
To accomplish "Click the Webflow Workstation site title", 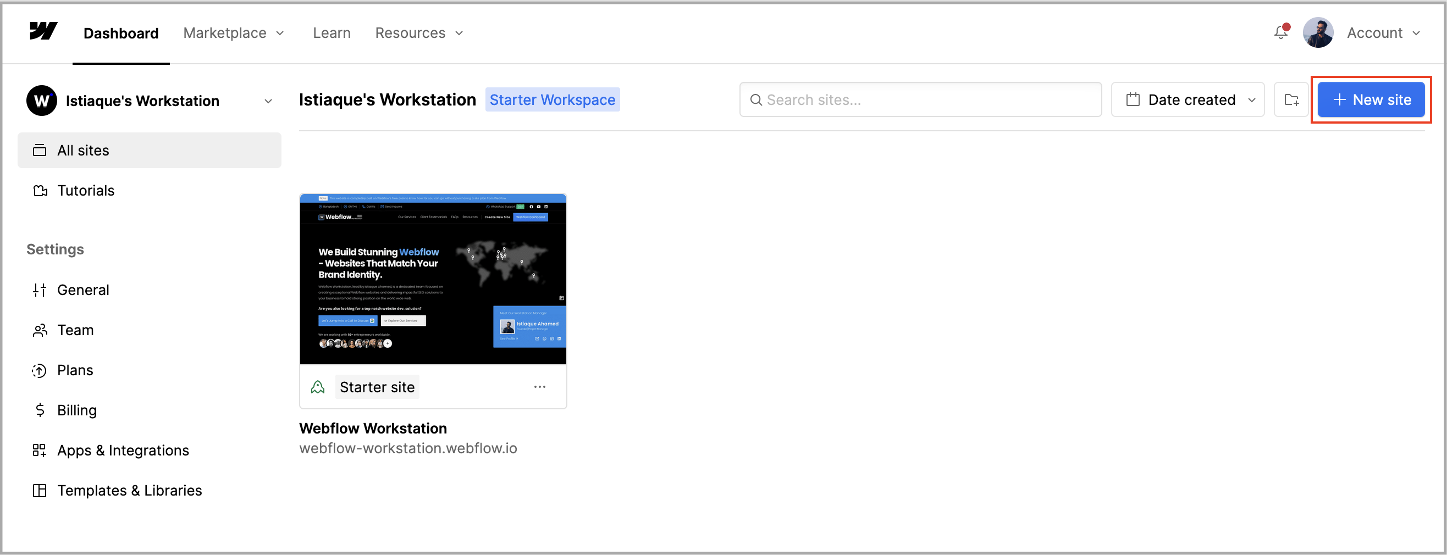I will click(x=373, y=429).
